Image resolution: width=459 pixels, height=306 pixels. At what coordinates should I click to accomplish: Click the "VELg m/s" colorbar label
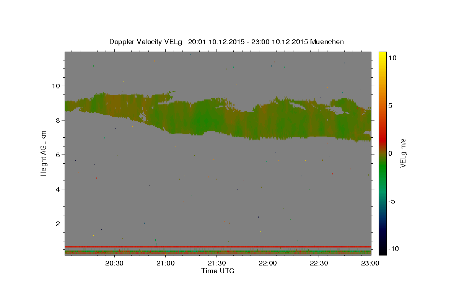(x=403, y=153)
